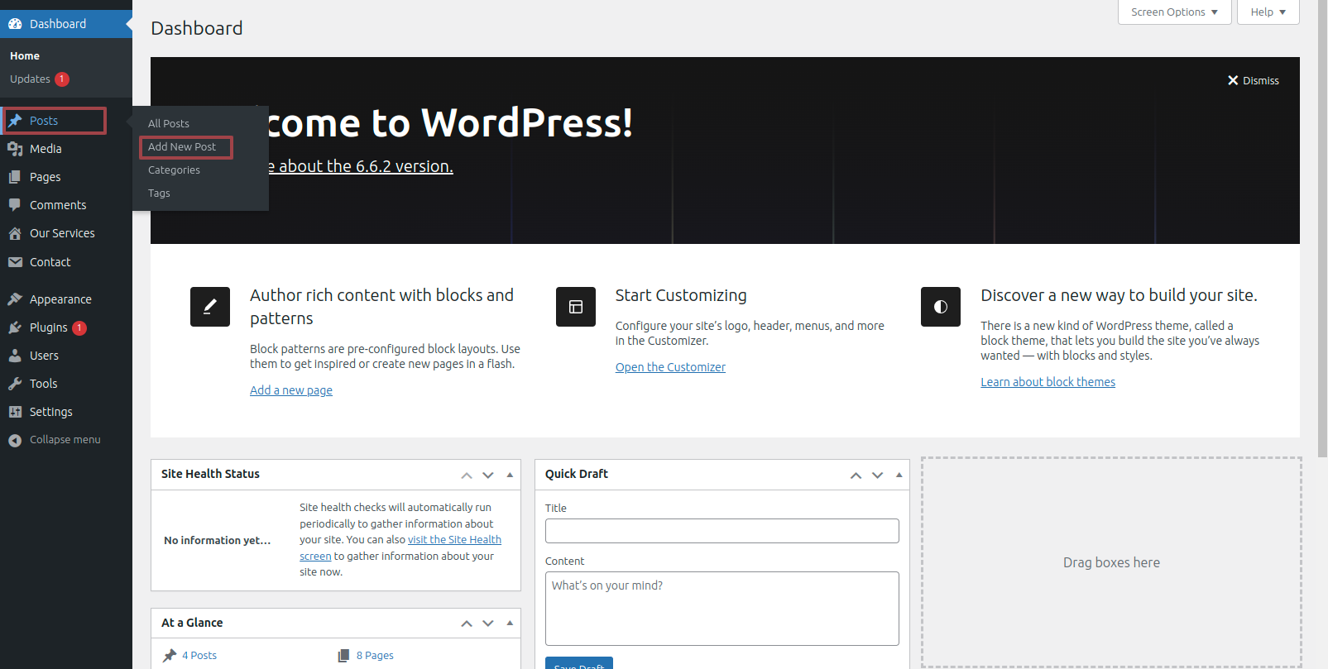Toggle the At a Glance panel
The width and height of the screenshot is (1328, 669).
tap(510, 623)
